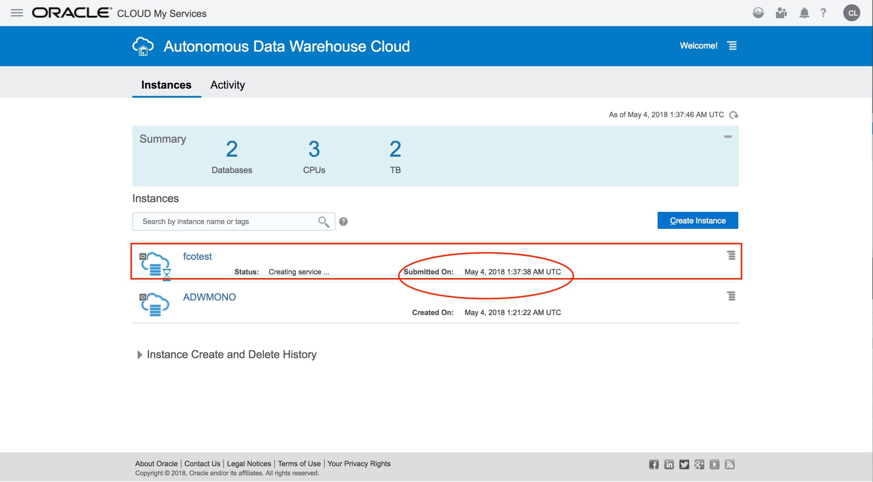This screenshot has width=873, height=482.
Task: Click the notifications bell icon
Action: point(804,13)
